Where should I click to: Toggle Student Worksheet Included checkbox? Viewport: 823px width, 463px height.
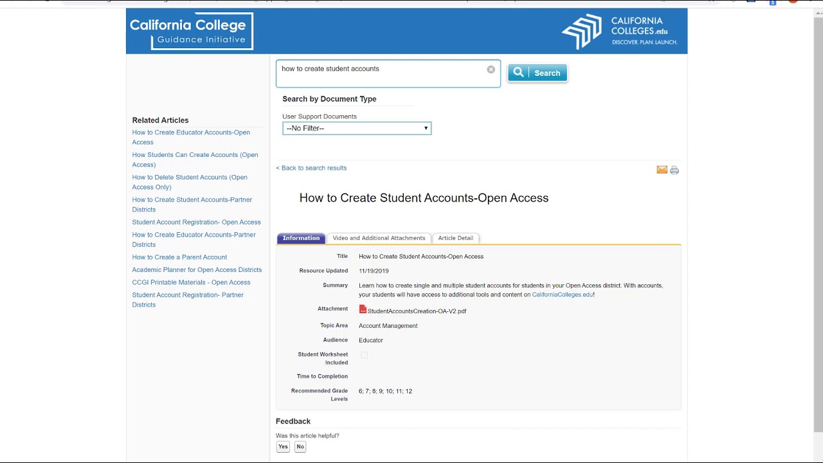pos(364,355)
